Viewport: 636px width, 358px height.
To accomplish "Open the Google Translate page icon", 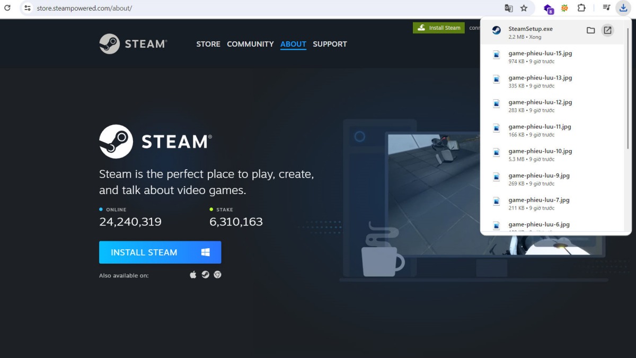I will pyautogui.click(x=509, y=8).
